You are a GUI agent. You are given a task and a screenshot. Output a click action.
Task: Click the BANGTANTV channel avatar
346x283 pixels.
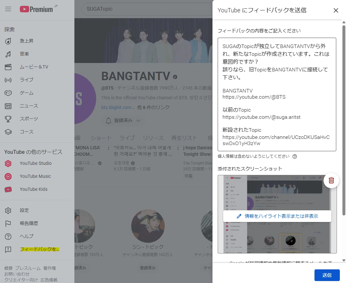(85, 99)
